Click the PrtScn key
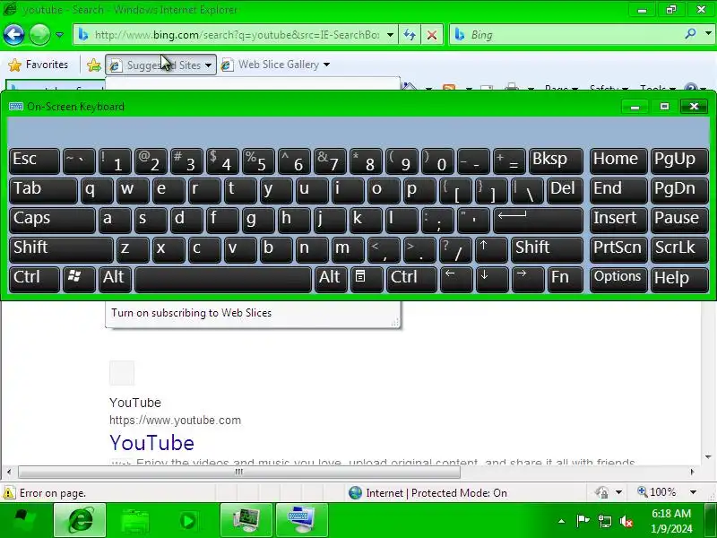This screenshot has height=538, width=717. 618,250
